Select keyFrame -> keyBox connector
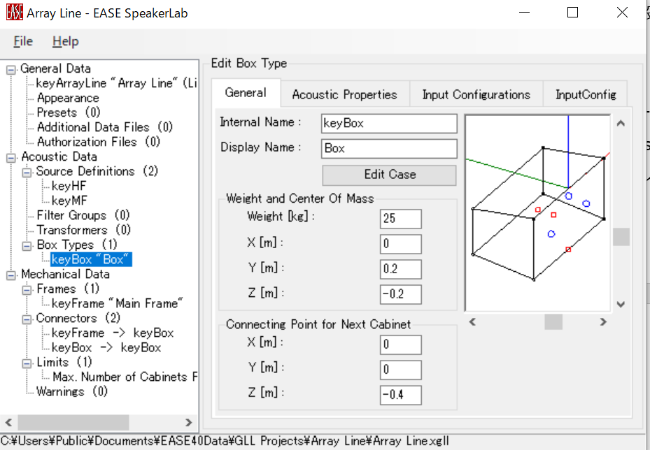Viewport: 650px width, 450px height. [113, 333]
